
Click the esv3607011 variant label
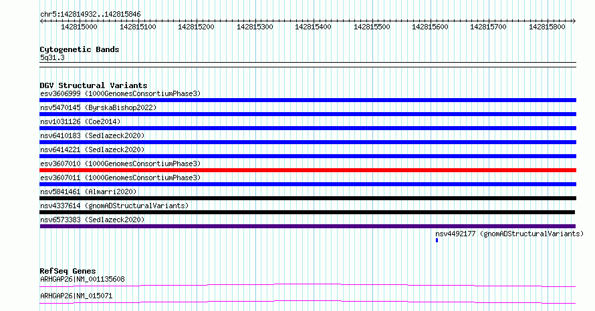[120, 178]
